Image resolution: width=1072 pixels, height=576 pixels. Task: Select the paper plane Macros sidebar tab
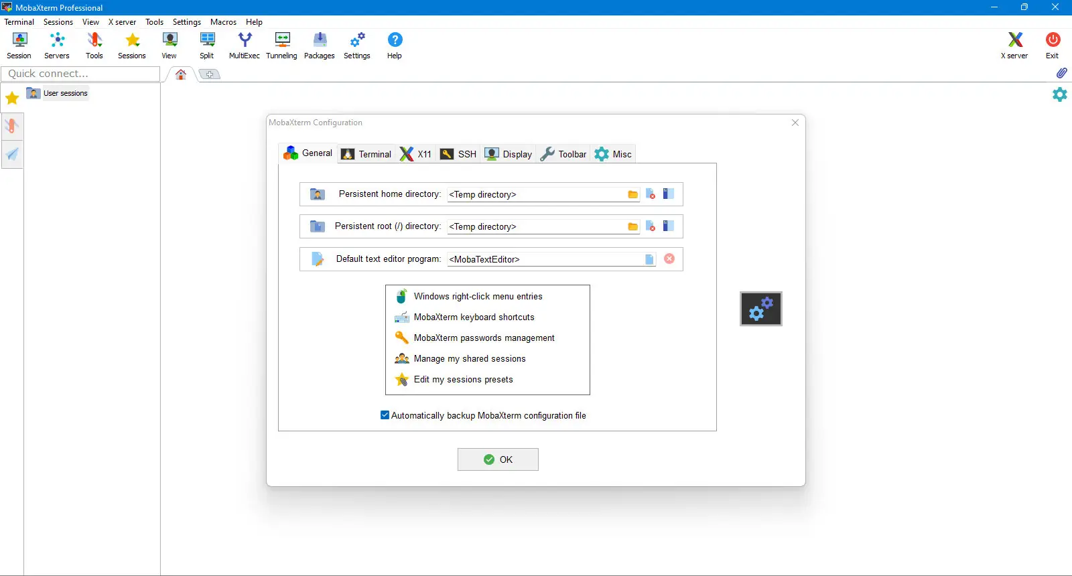click(12, 155)
